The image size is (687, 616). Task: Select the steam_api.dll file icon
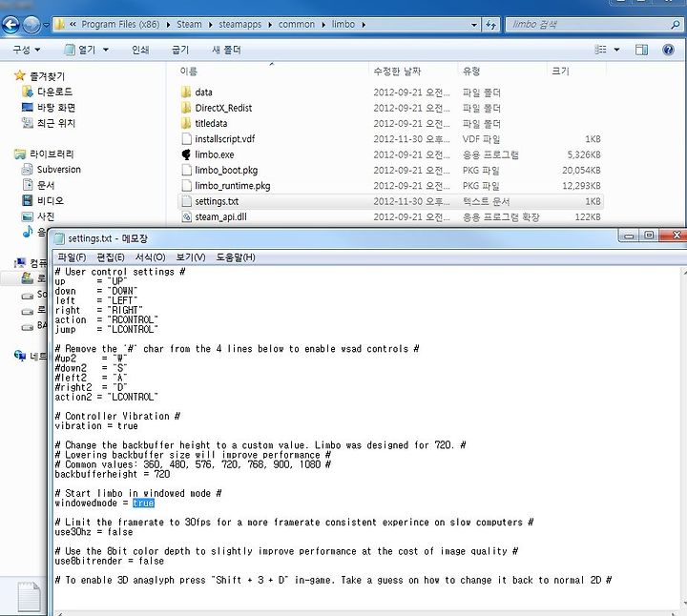186,217
